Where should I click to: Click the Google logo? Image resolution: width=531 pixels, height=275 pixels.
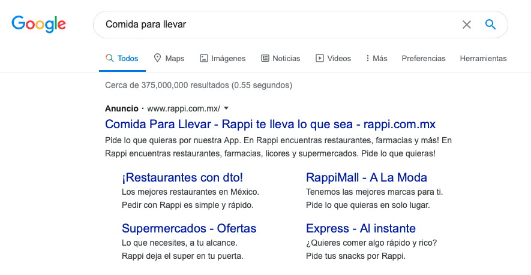[39, 24]
